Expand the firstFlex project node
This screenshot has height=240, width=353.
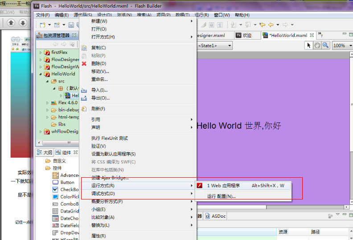tap(41, 53)
